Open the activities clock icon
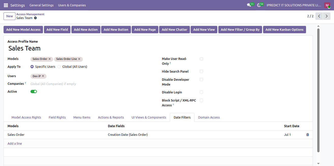Screen dimensions: 334x166 259,5
